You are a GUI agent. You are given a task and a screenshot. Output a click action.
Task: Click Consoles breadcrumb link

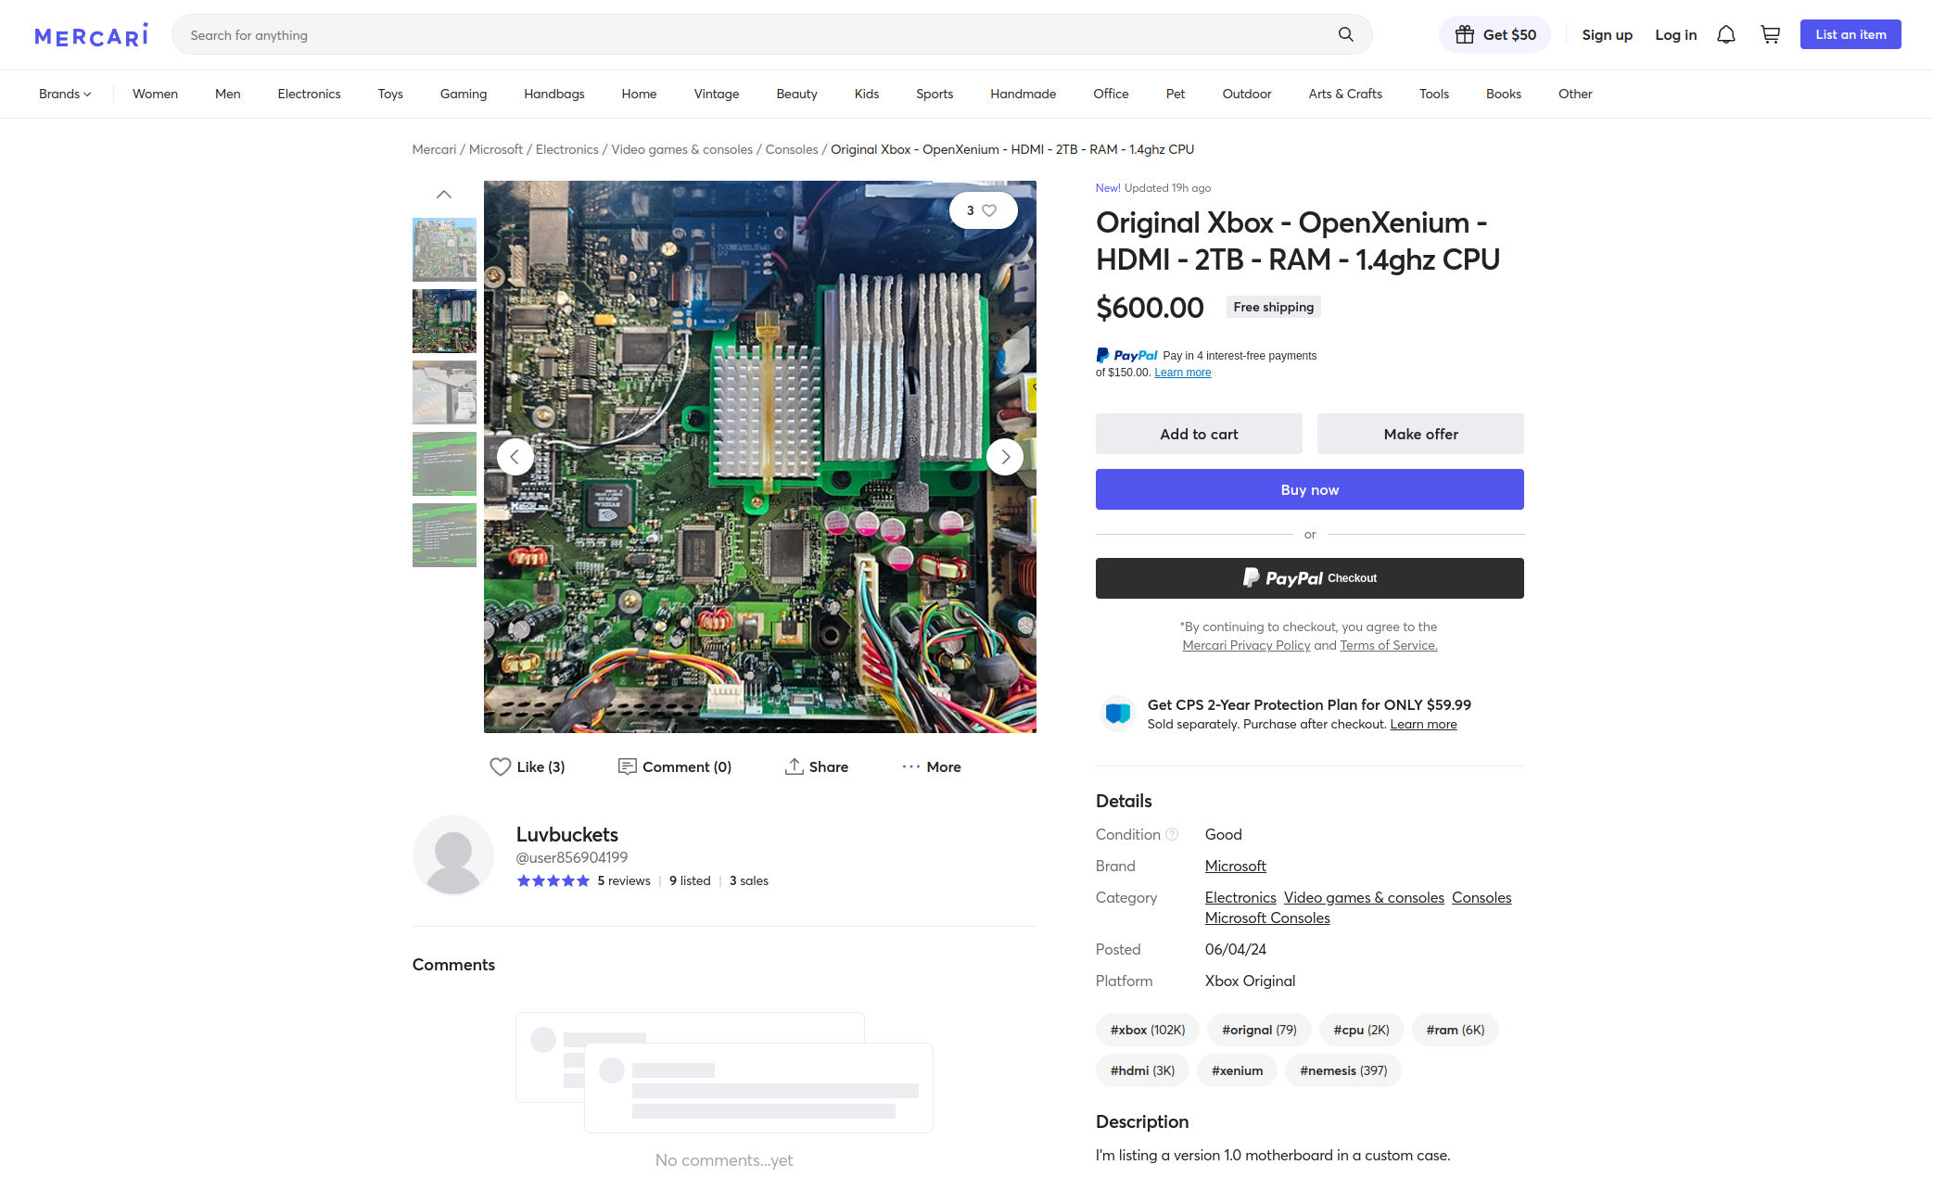[x=792, y=149]
